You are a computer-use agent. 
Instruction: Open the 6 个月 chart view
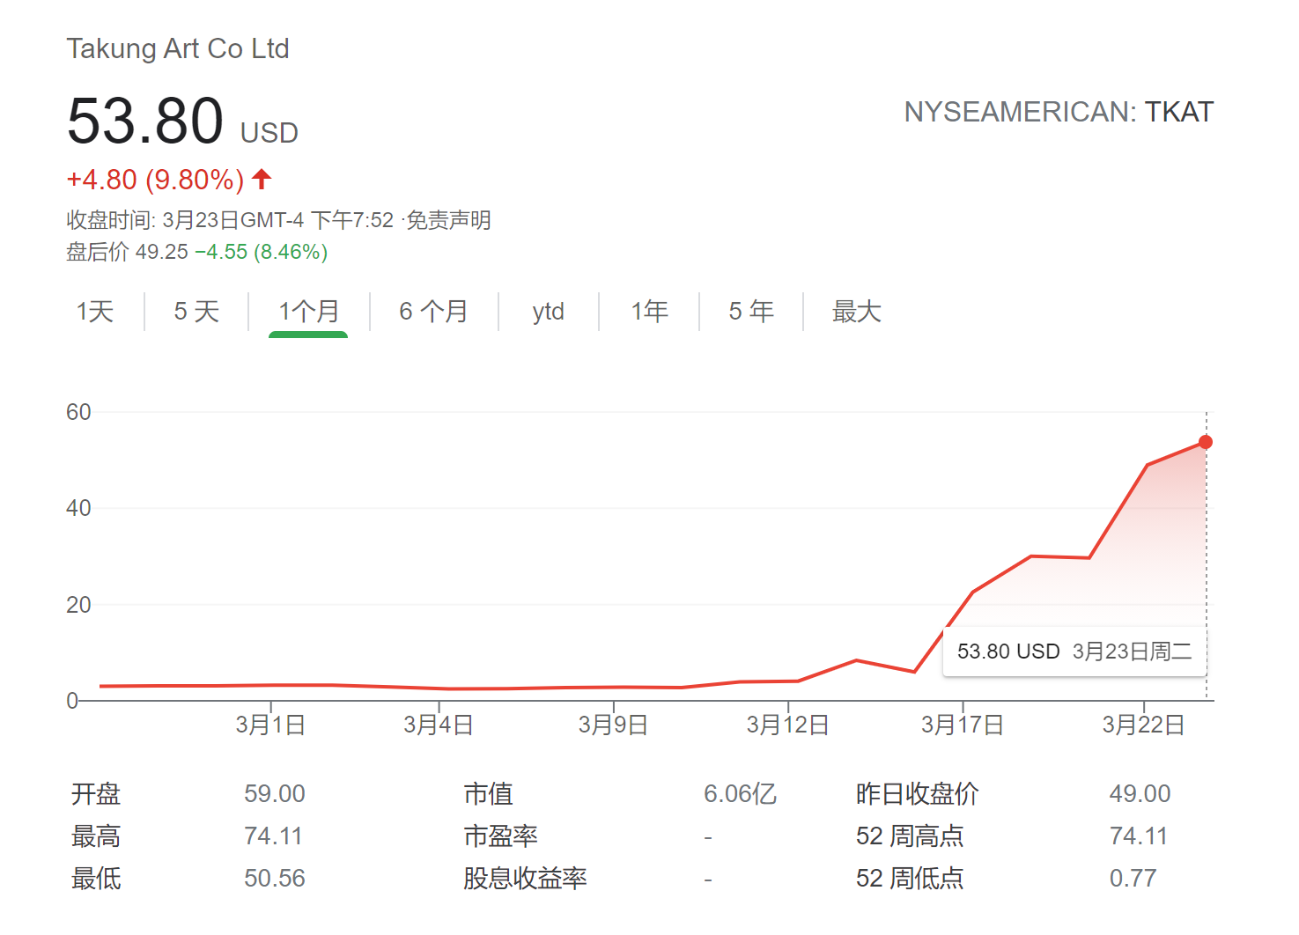[433, 312]
